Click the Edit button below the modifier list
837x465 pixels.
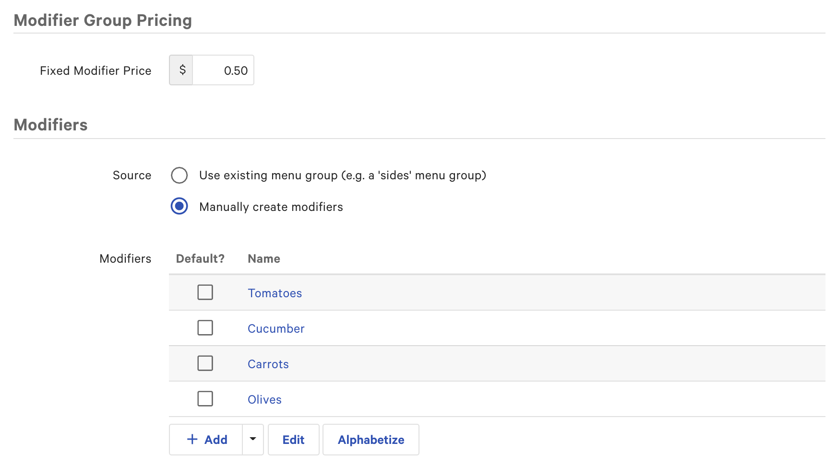(293, 440)
